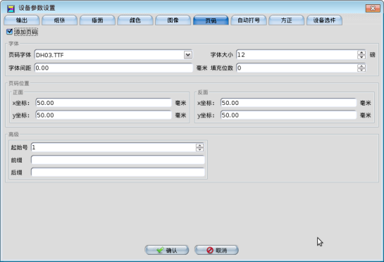The width and height of the screenshot is (384, 262).
Task: Increase 起始号 with the up spinner arrow
Action: pyautogui.click(x=200, y=146)
